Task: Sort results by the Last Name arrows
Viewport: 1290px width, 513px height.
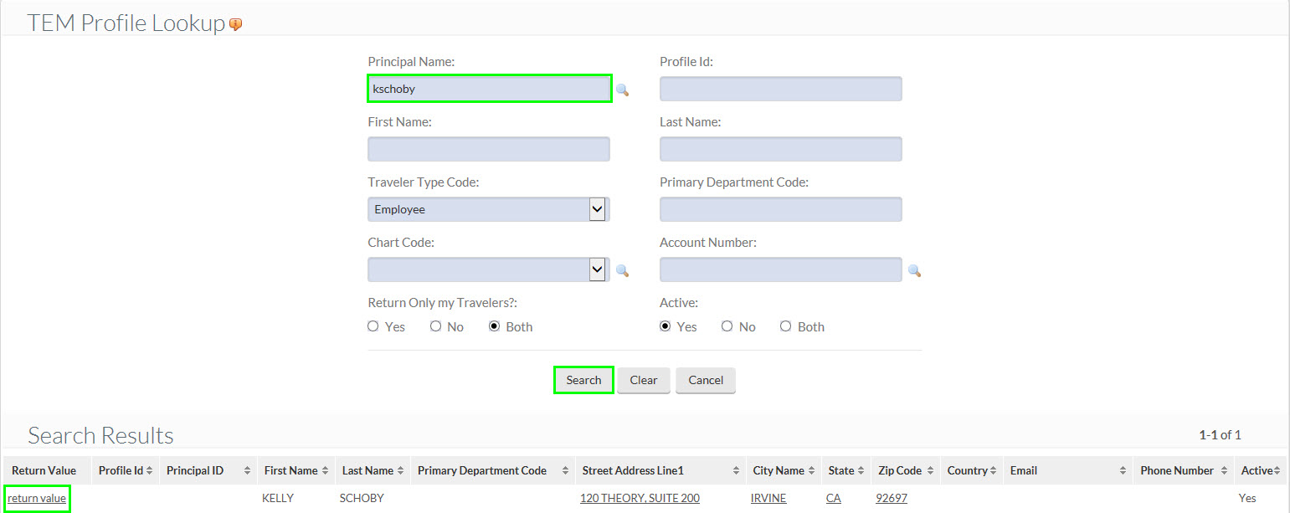Action: 401,471
